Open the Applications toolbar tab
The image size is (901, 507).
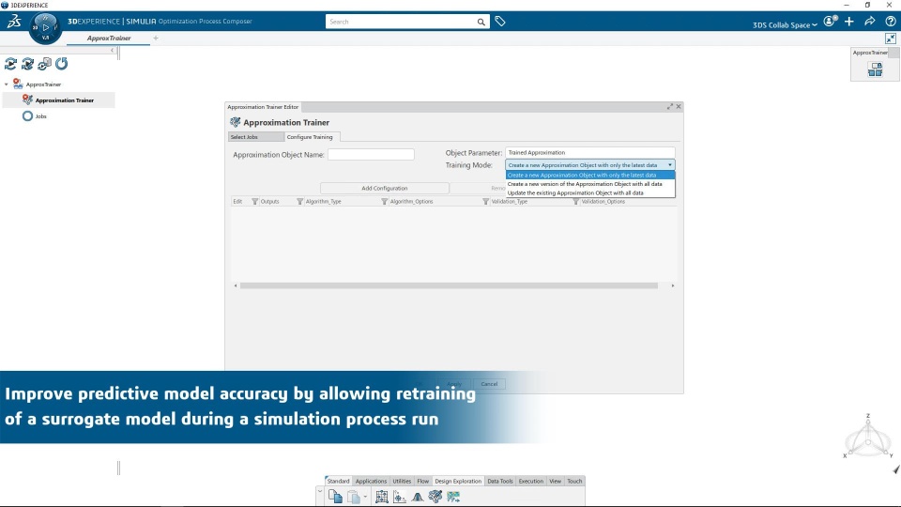tap(371, 481)
